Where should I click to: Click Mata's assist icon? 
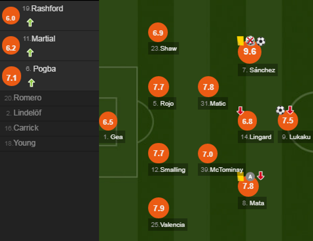click(250, 176)
